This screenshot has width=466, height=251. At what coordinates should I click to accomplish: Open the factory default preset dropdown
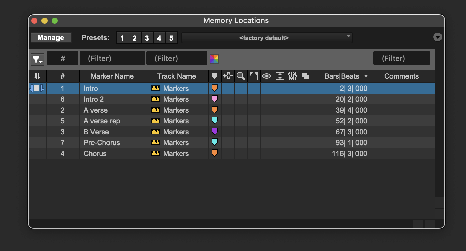coord(267,38)
